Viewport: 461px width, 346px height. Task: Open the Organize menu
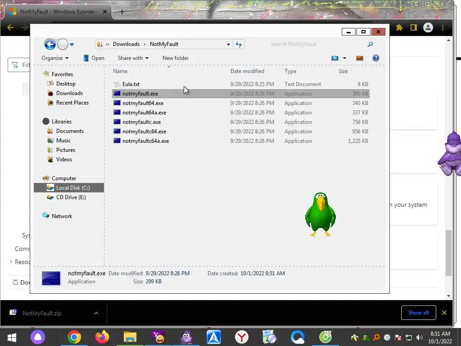point(55,58)
